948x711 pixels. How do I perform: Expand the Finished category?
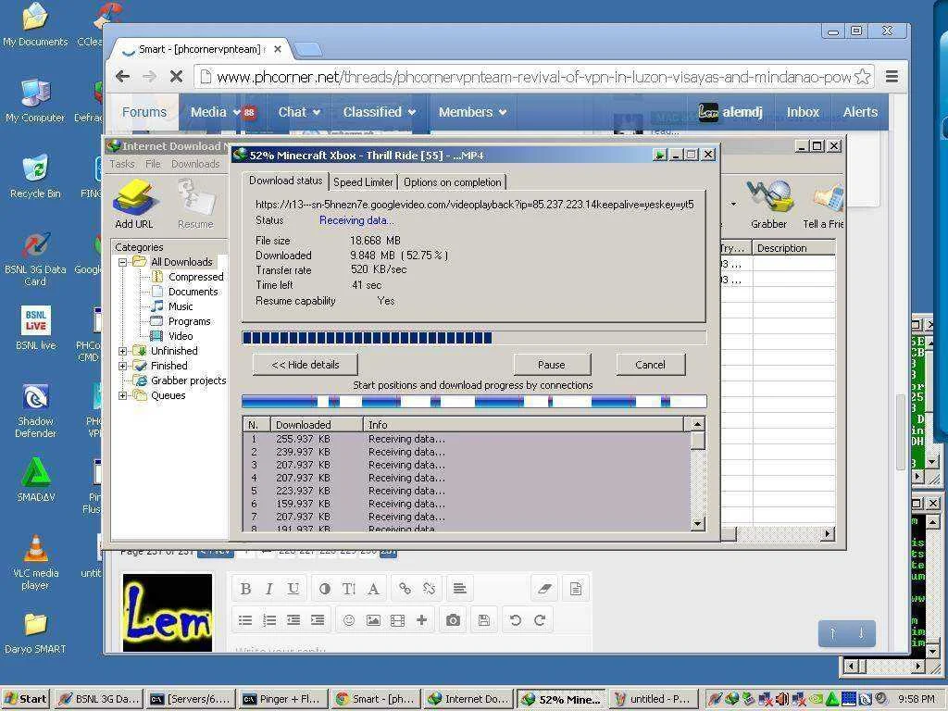click(123, 366)
